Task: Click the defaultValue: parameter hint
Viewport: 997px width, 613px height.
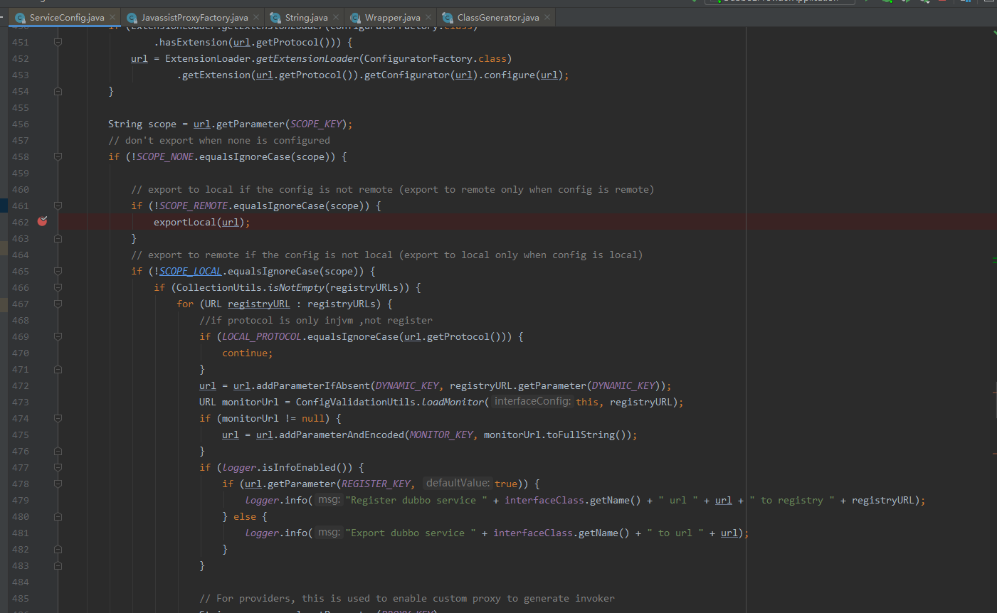Action: tap(457, 483)
